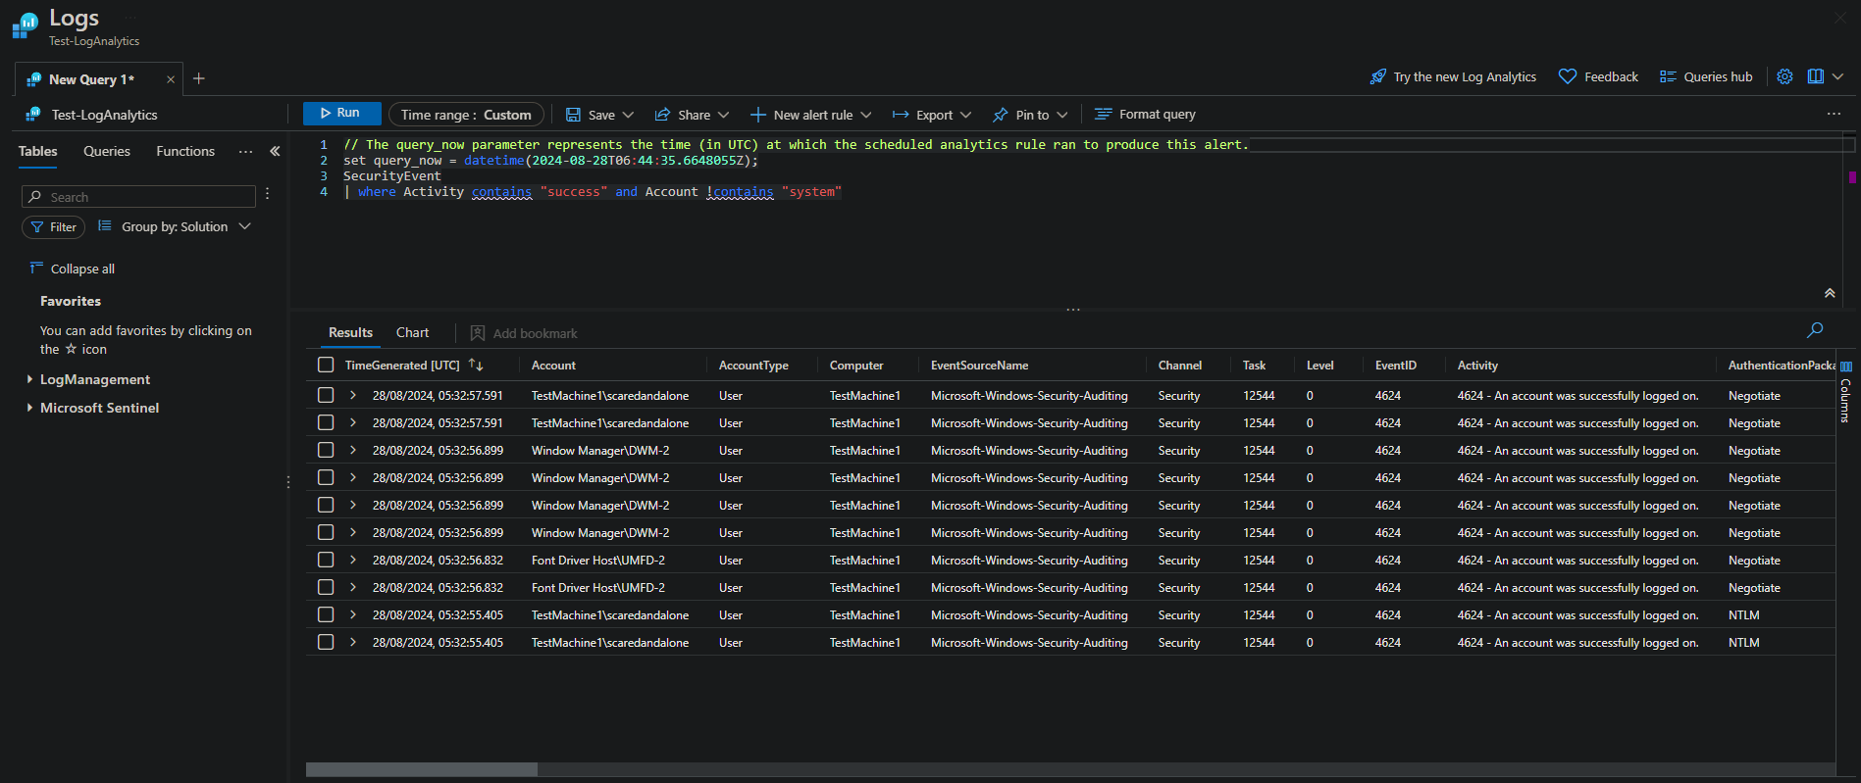Toggle the select-all rows checkbox

tap(326, 365)
